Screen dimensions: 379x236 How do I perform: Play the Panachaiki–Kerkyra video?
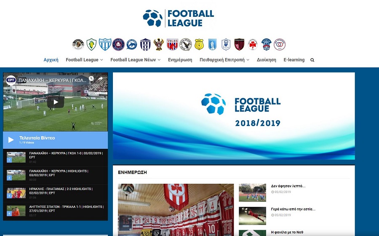(56, 102)
